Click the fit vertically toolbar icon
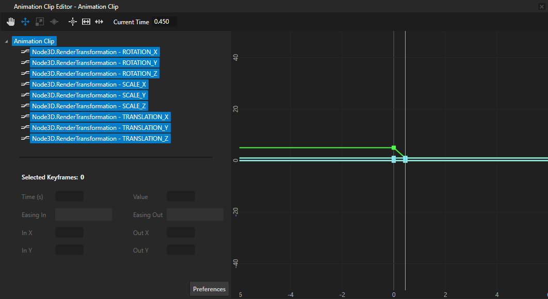Viewport: 548px width, 299px height. pyautogui.click(x=99, y=22)
